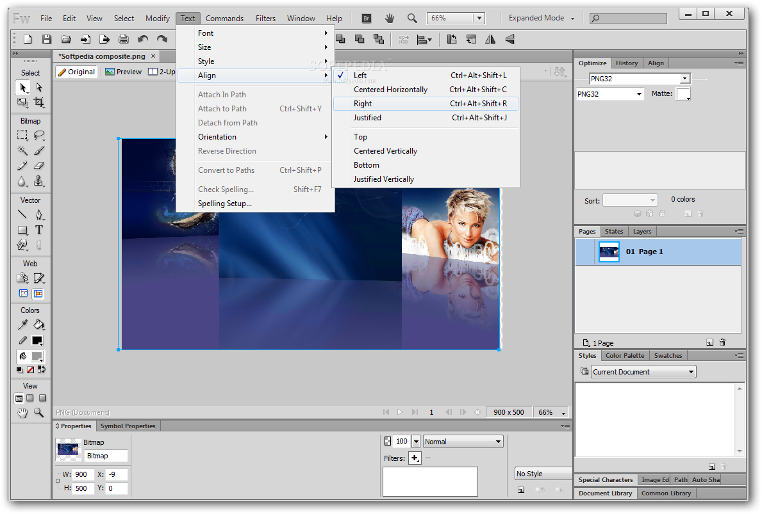Hide slices and hotspots toggle
The image size is (762, 514).
[x=23, y=293]
